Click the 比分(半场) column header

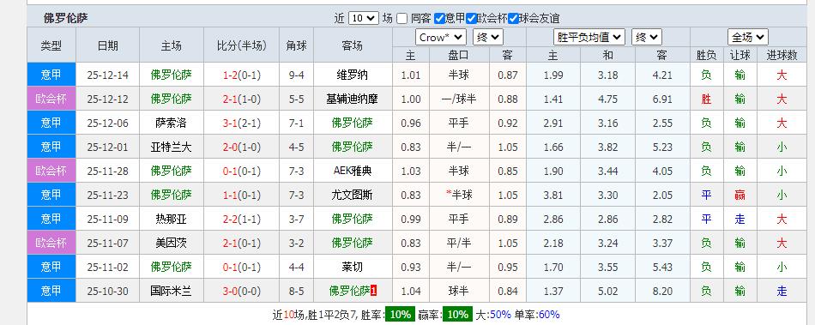point(242,45)
